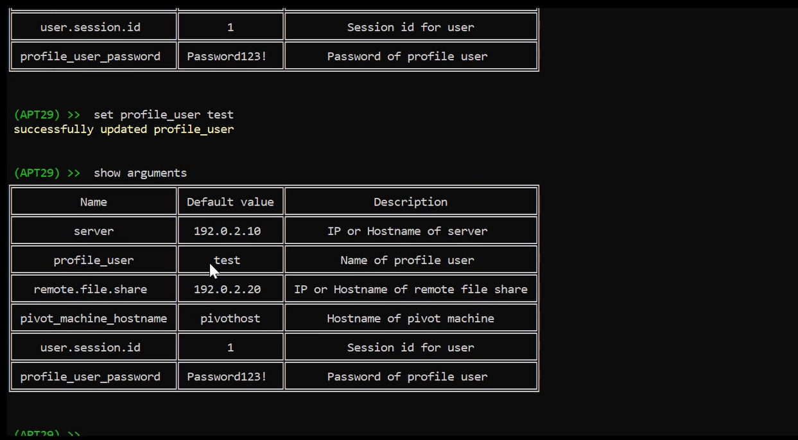Viewport: 798px width, 440px height.
Task: Click the "profile_user" name cell in the table
Action: tap(94, 260)
